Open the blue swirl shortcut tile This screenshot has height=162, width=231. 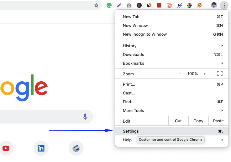point(76,148)
